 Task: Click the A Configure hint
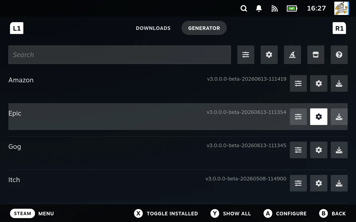[285, 213]
